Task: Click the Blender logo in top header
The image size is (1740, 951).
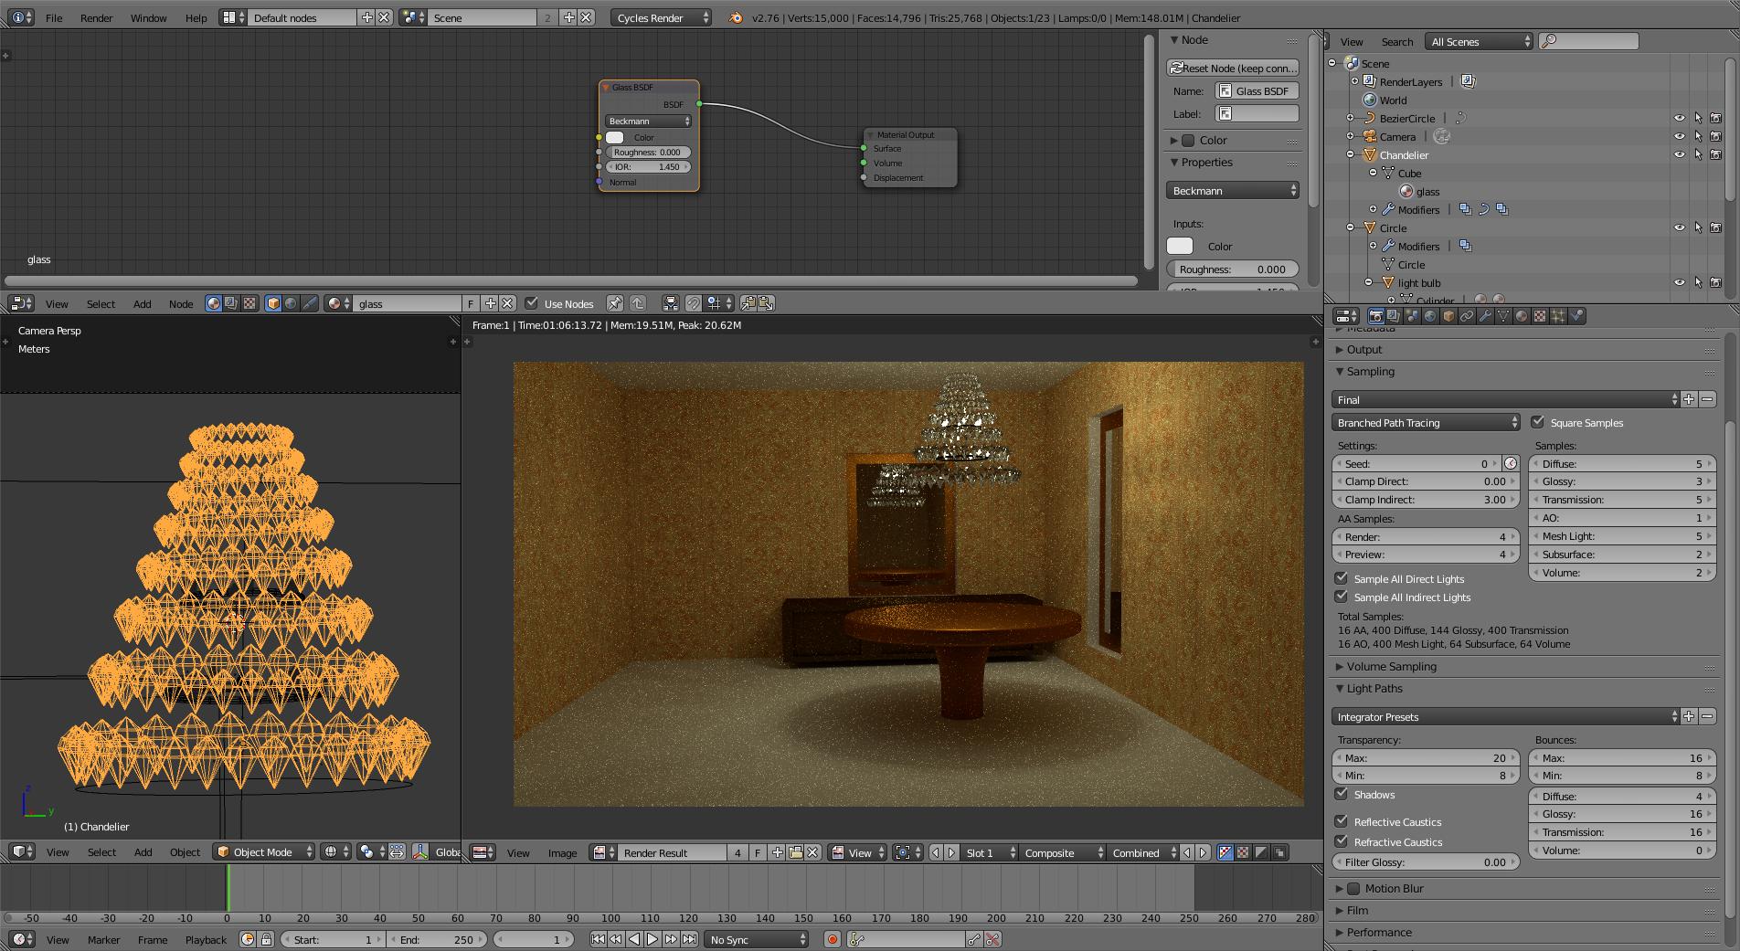Action: [x=736, y=17]
